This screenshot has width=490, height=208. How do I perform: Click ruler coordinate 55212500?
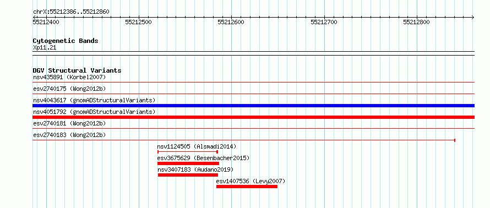point(138,22)
